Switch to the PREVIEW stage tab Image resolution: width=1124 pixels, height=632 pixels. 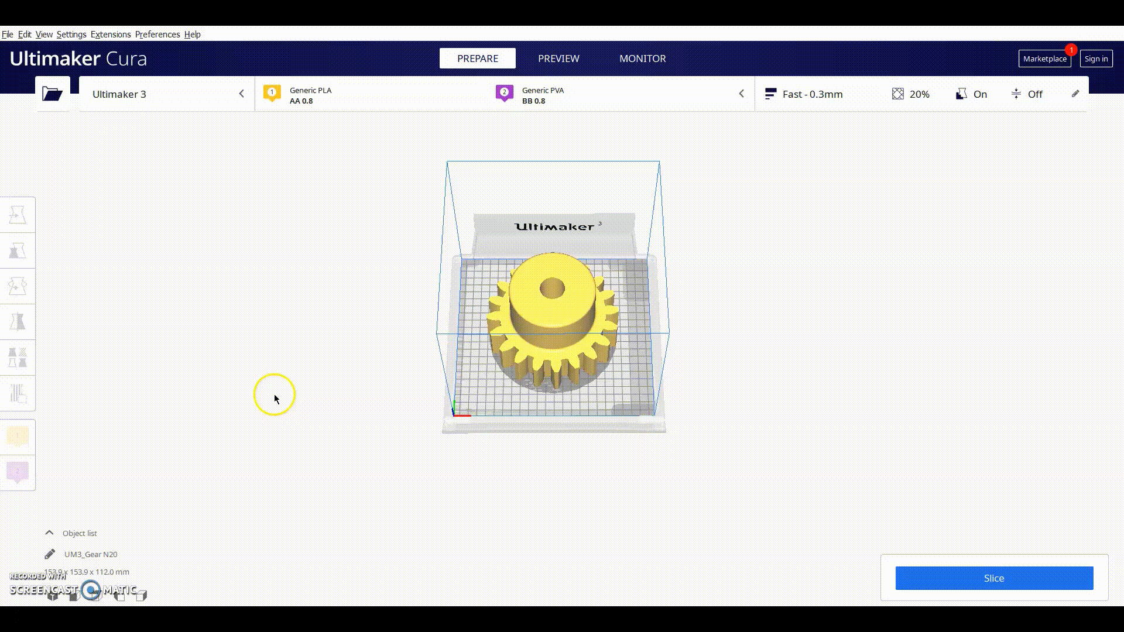pyautogui.click(x=558, y=59)
